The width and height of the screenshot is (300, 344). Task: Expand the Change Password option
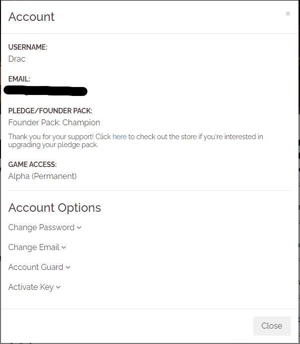pos(41,227)
